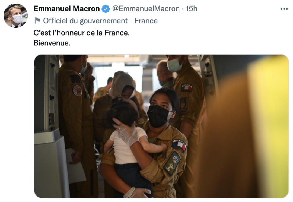Open the tweet's 15h timestamp

pos(192,9)
